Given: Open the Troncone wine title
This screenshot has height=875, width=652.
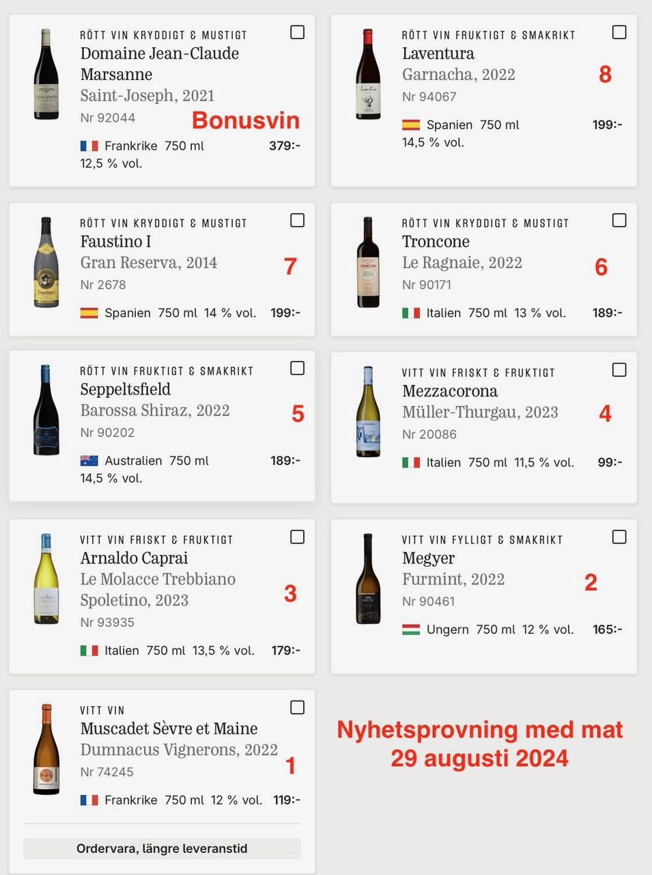Looking at the screenshot, I should point(436,241).
